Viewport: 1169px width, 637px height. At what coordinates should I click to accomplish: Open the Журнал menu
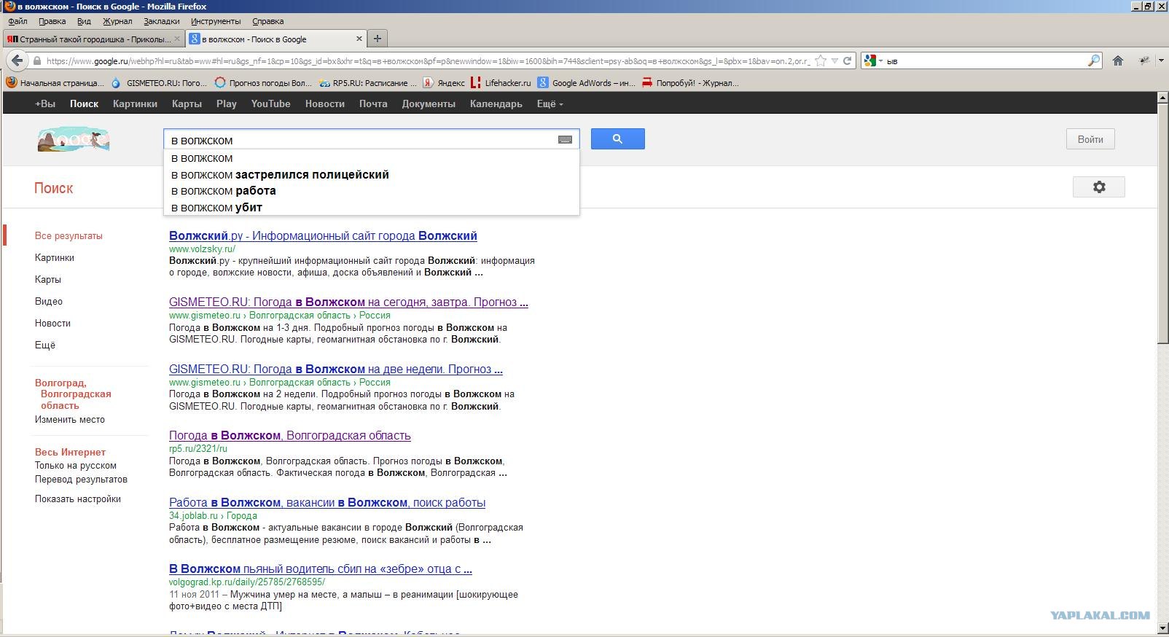pos(117,22)
